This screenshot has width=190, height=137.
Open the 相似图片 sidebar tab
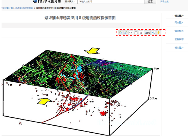tap(179, 48)
